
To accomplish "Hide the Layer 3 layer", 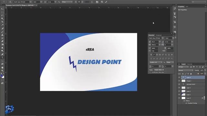I will coord(179,88).
